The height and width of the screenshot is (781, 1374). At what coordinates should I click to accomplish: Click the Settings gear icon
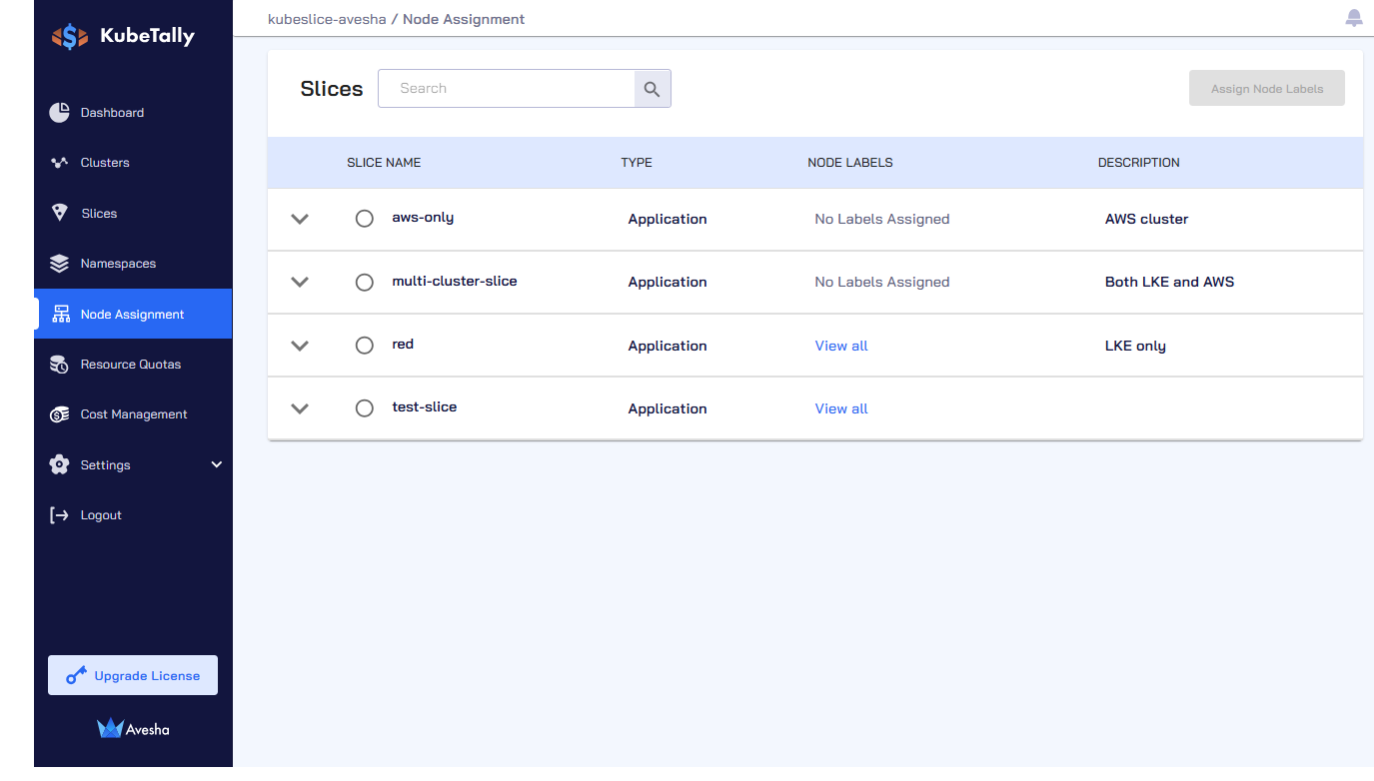tap(59, 464)
